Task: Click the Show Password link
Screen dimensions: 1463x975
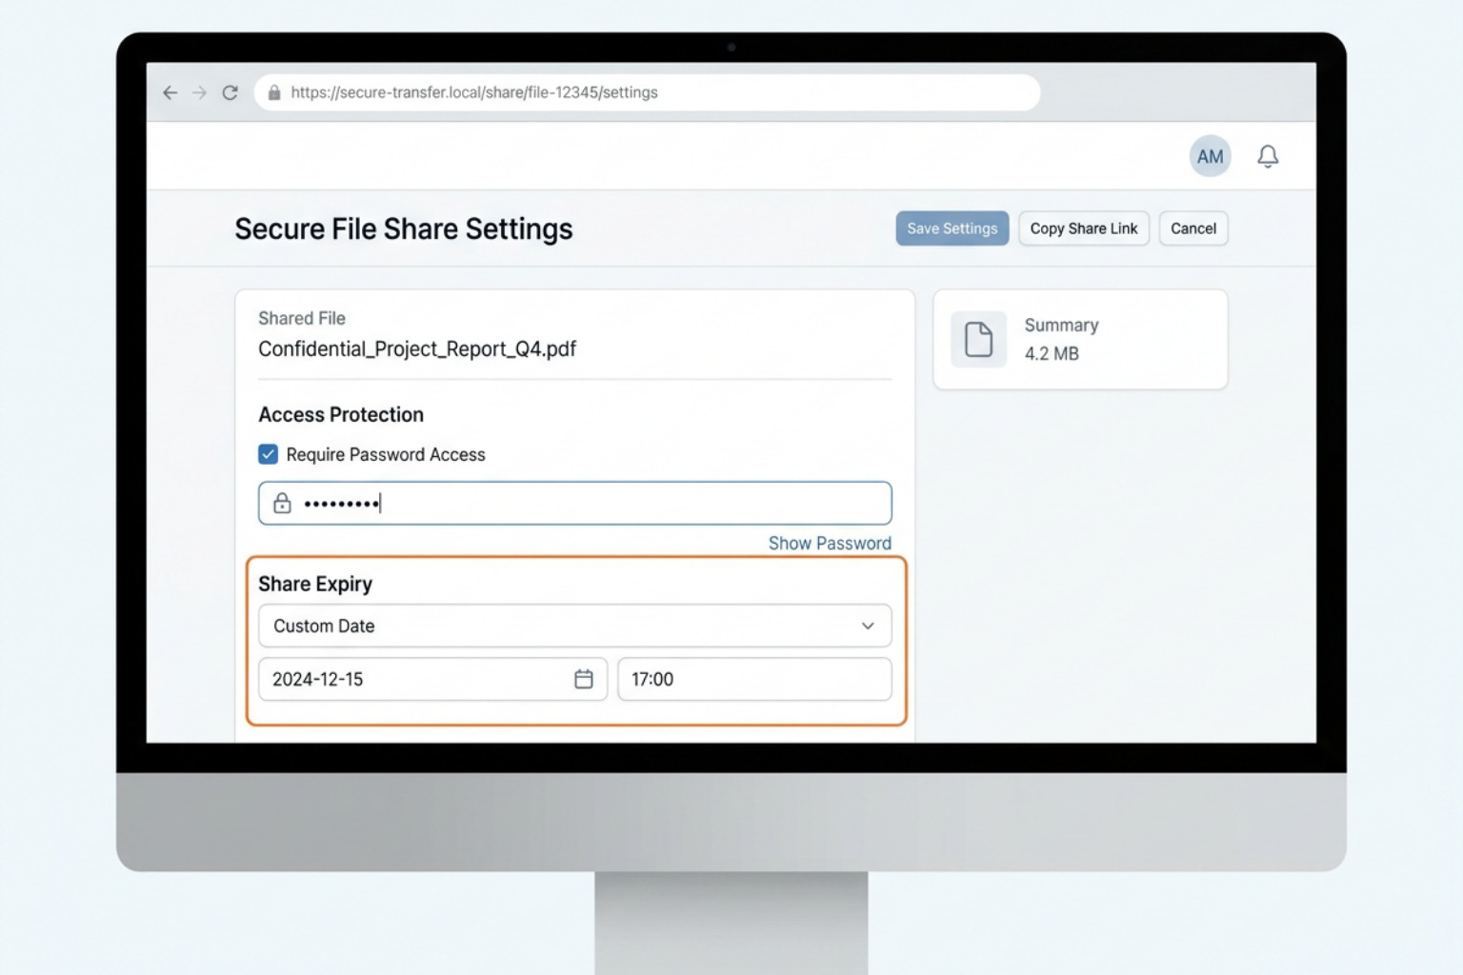Action: tap(830, 543)
